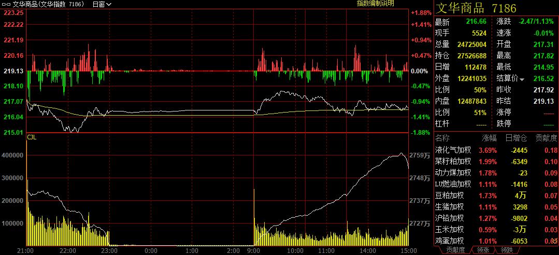Viewport: 559px width, 255px height.
Task: Open the 日窗 dropdown menu
Action: click(102, 4)
